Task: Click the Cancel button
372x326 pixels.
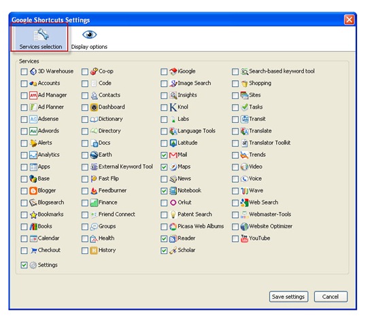Action: pos(331,297)
